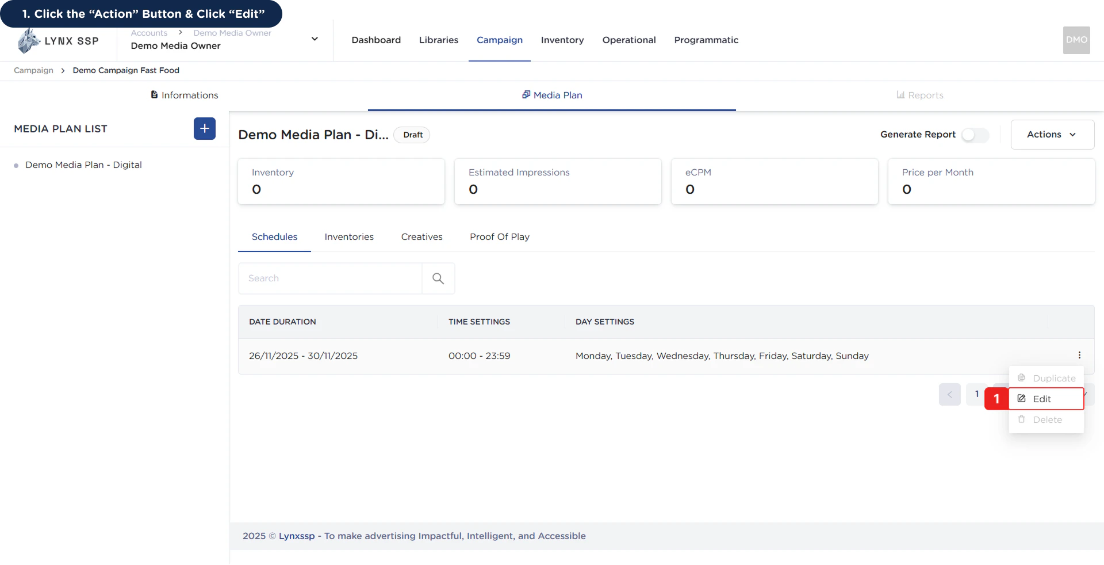This screenshot has width=1104, height=565.
Task: Click the DMO user avatar
Action: (1076, 40)
